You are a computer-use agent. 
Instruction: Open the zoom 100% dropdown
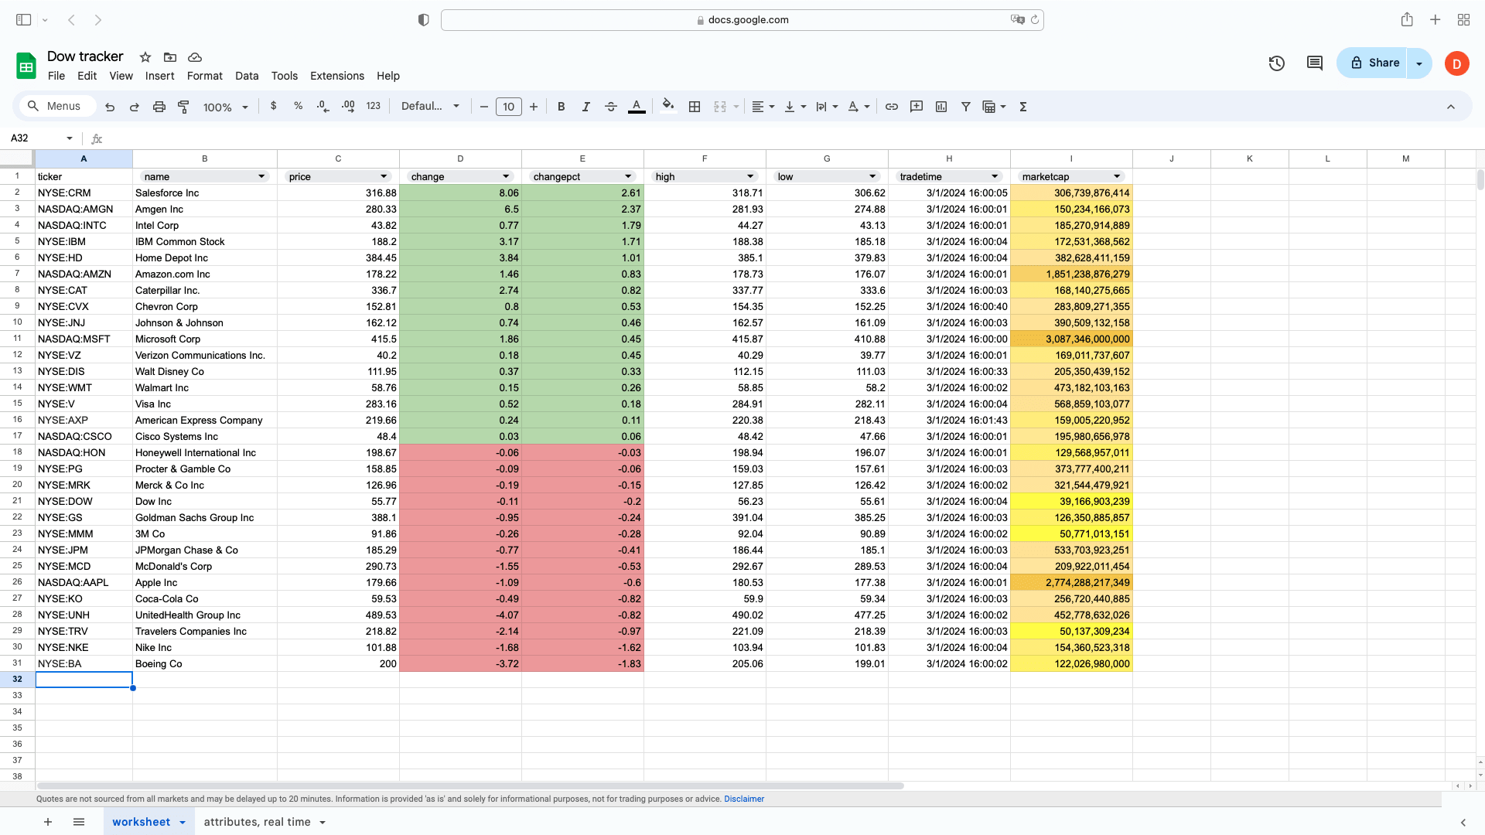point(225,107)
